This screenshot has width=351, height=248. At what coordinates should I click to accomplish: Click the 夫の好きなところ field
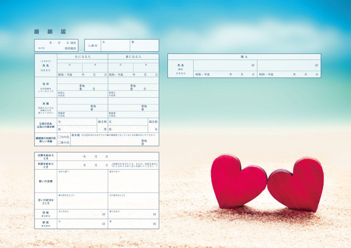pos(134,202)
